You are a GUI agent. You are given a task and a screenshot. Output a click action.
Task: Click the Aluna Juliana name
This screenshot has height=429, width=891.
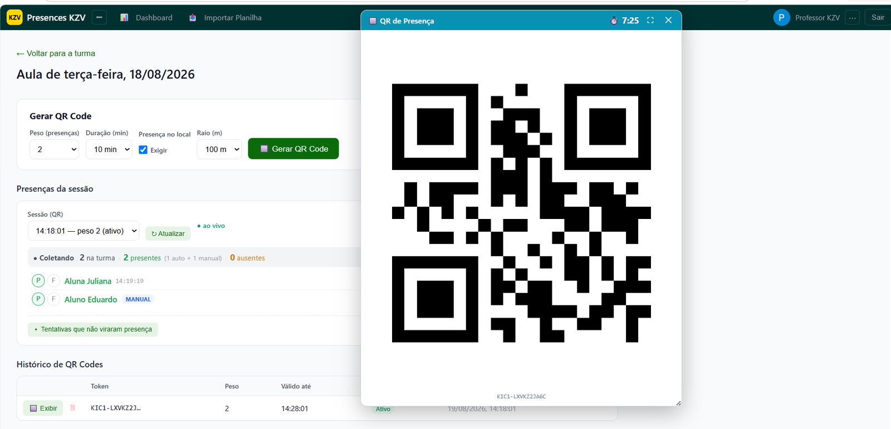88,281
